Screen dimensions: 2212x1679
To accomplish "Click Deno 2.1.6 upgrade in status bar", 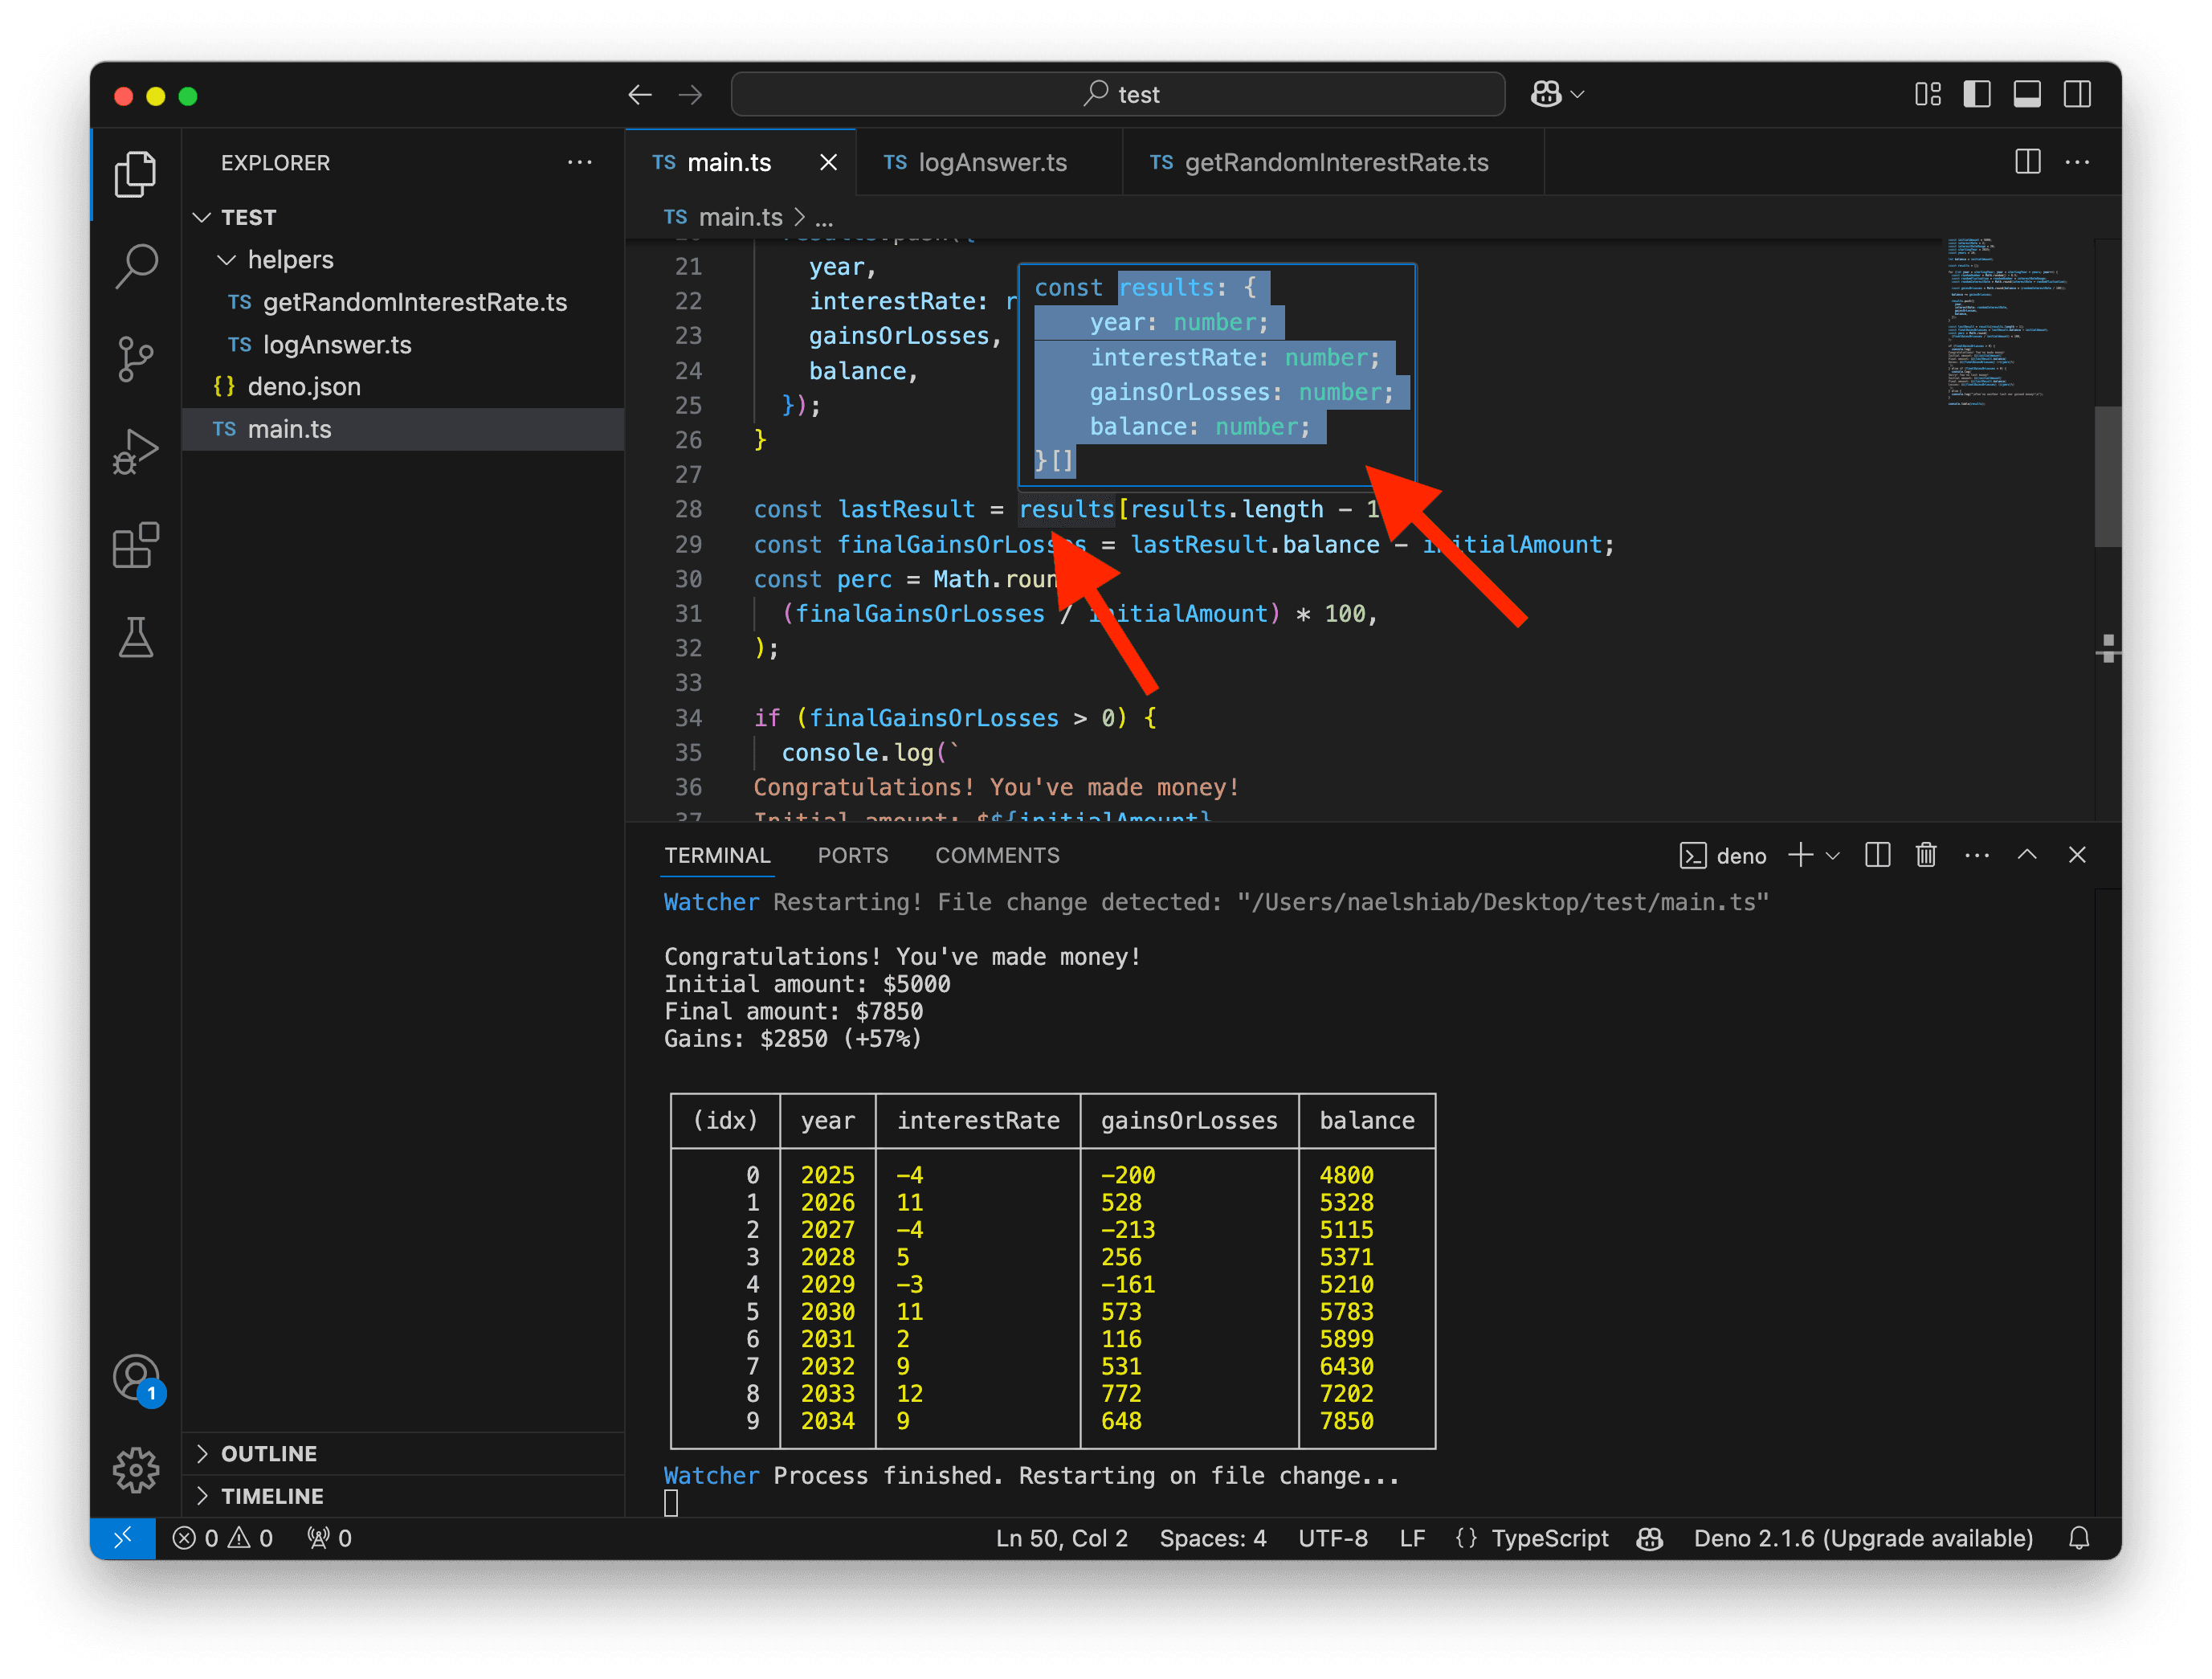I will pyautogui.click(x=1862, y=1538).
